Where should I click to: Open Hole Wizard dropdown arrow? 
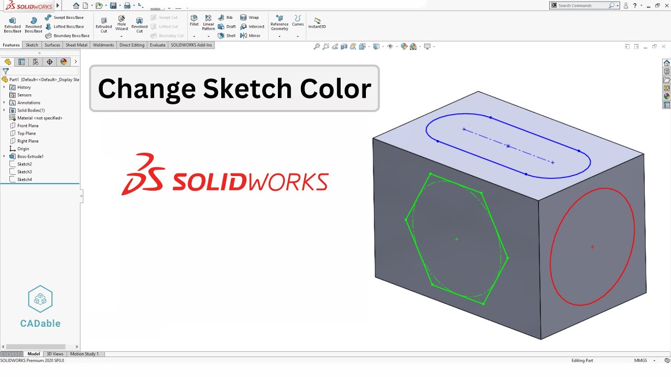click(122, 36)
